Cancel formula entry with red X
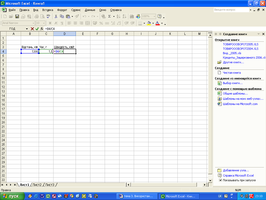The image size is (266, 200). click(32, 29)
